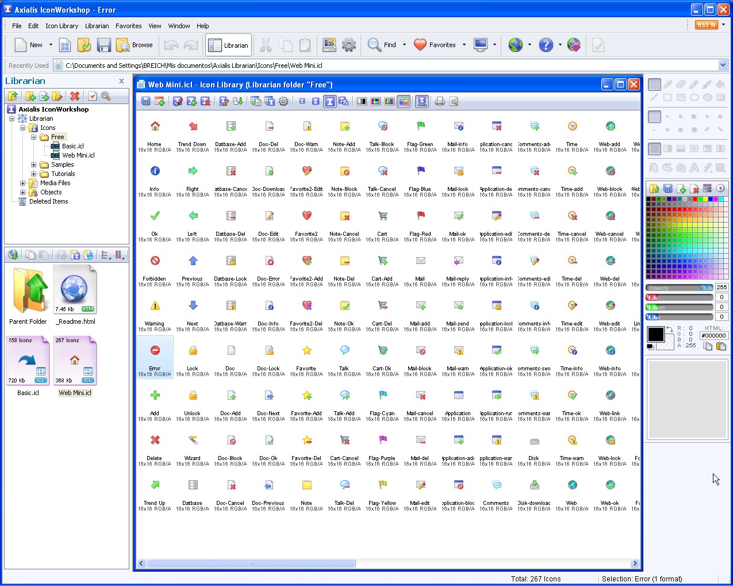
Task: Click the Basic.icl file thumbnail
Action: click(28, 361)
